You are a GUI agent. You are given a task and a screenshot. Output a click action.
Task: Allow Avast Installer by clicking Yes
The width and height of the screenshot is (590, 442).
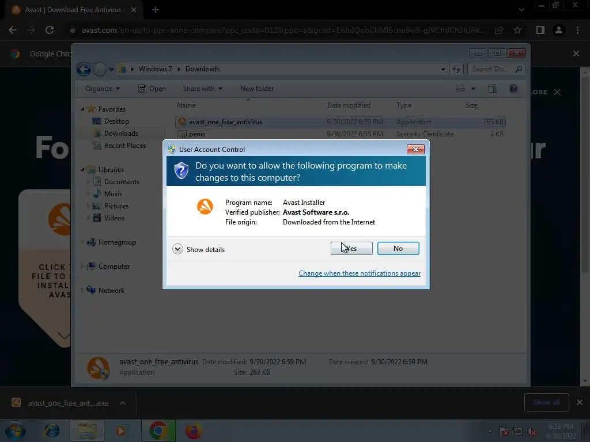(x=351, y=249)
